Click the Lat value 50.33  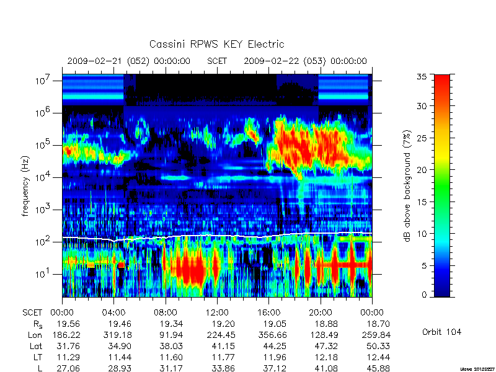tap(378, 346)
